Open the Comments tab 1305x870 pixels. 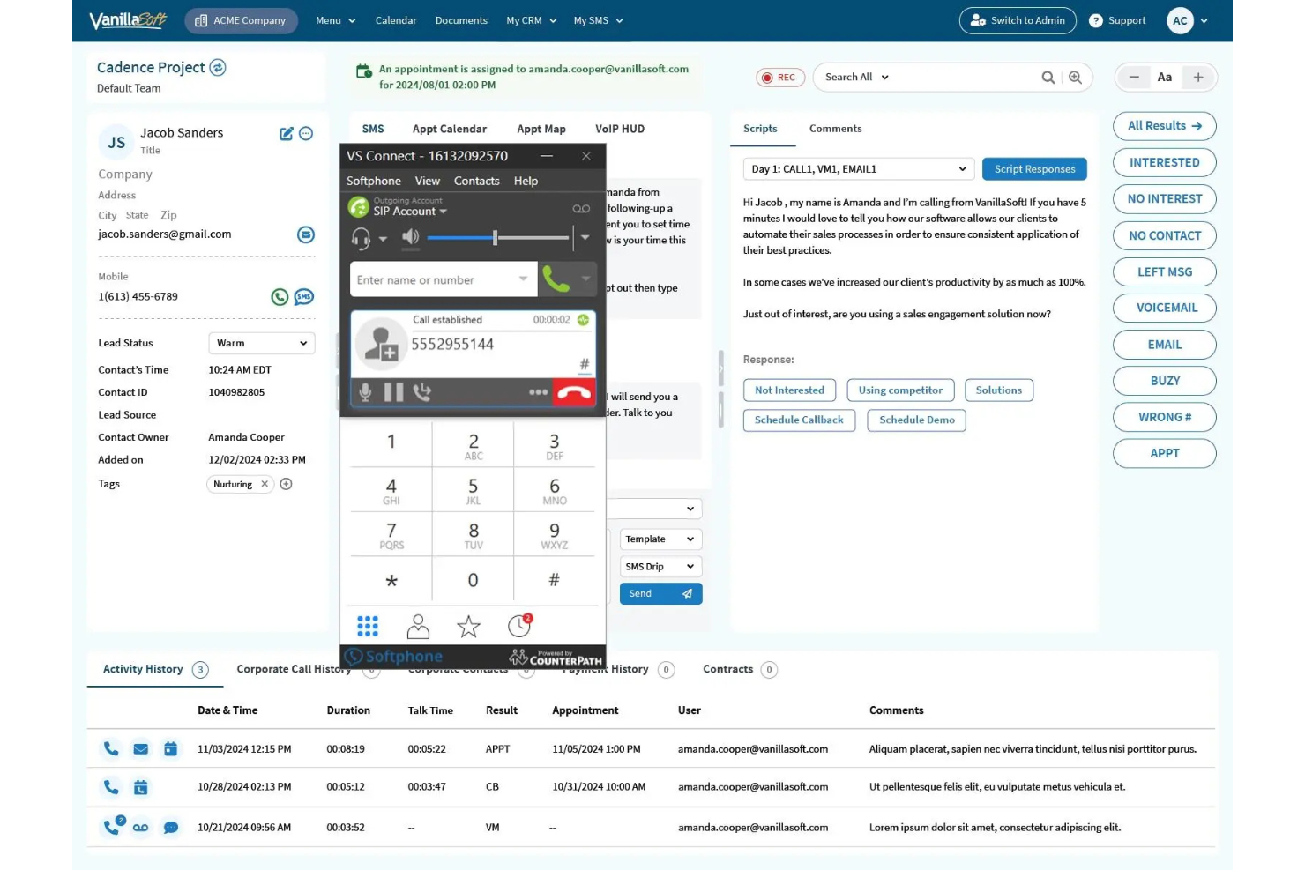tap(835, 129)
